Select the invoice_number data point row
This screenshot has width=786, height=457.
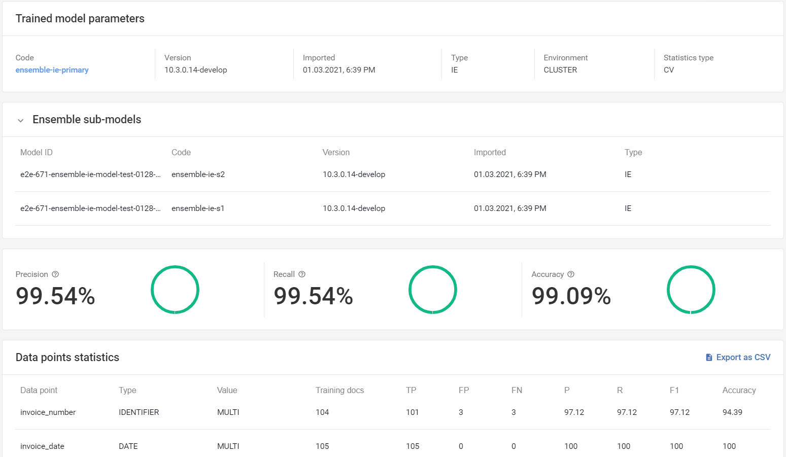tap(393, 412)
